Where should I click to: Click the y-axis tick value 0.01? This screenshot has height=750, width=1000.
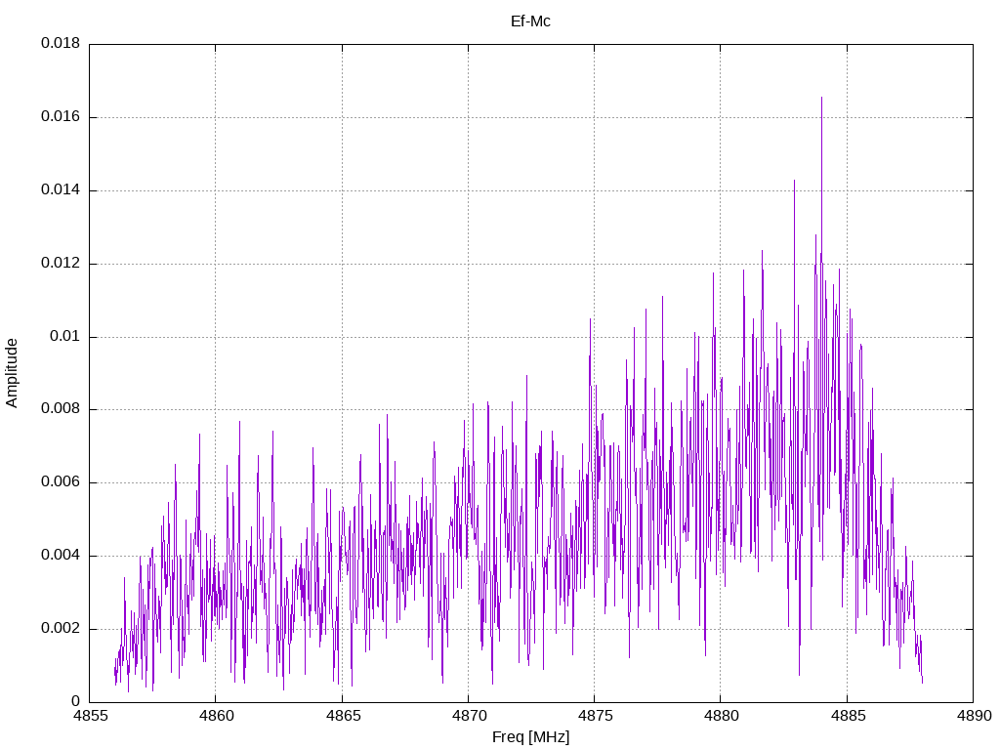pyautogui.click(x=65, y=336)
